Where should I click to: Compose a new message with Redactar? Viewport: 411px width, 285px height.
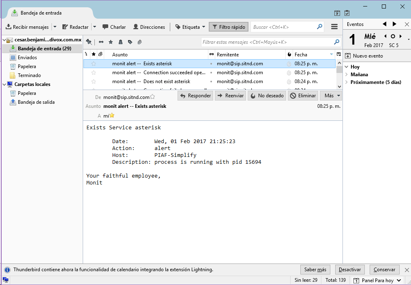(75, 27)
